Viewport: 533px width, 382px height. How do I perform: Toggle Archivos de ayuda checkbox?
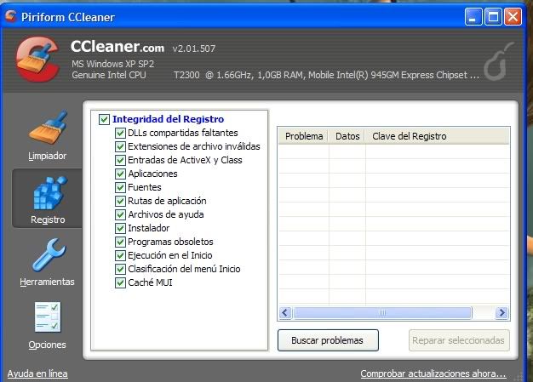tap(120, 214)
